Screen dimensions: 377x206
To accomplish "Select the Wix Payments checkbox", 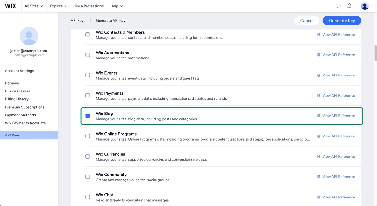I will click(88, 95).
